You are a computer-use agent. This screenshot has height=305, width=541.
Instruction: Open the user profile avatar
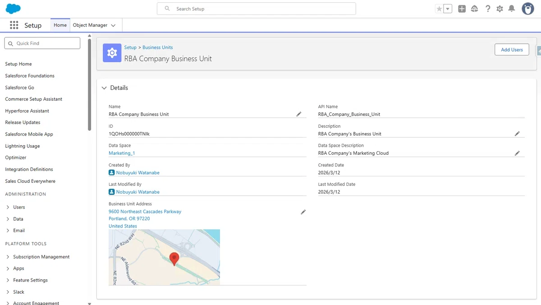click(528, 9)
